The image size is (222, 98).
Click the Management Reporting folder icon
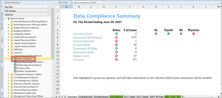12,93
